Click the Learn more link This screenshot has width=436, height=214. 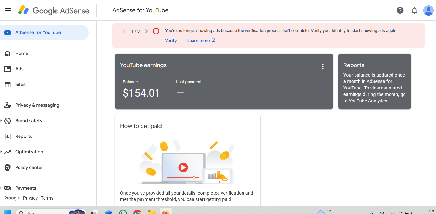coord(198,40)
